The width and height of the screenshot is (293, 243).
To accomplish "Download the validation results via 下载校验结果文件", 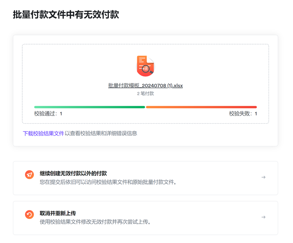I will 43,134.
